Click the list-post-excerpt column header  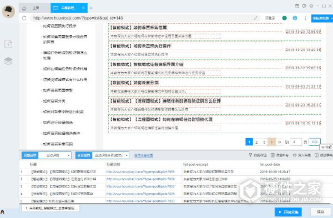(195, 164)
